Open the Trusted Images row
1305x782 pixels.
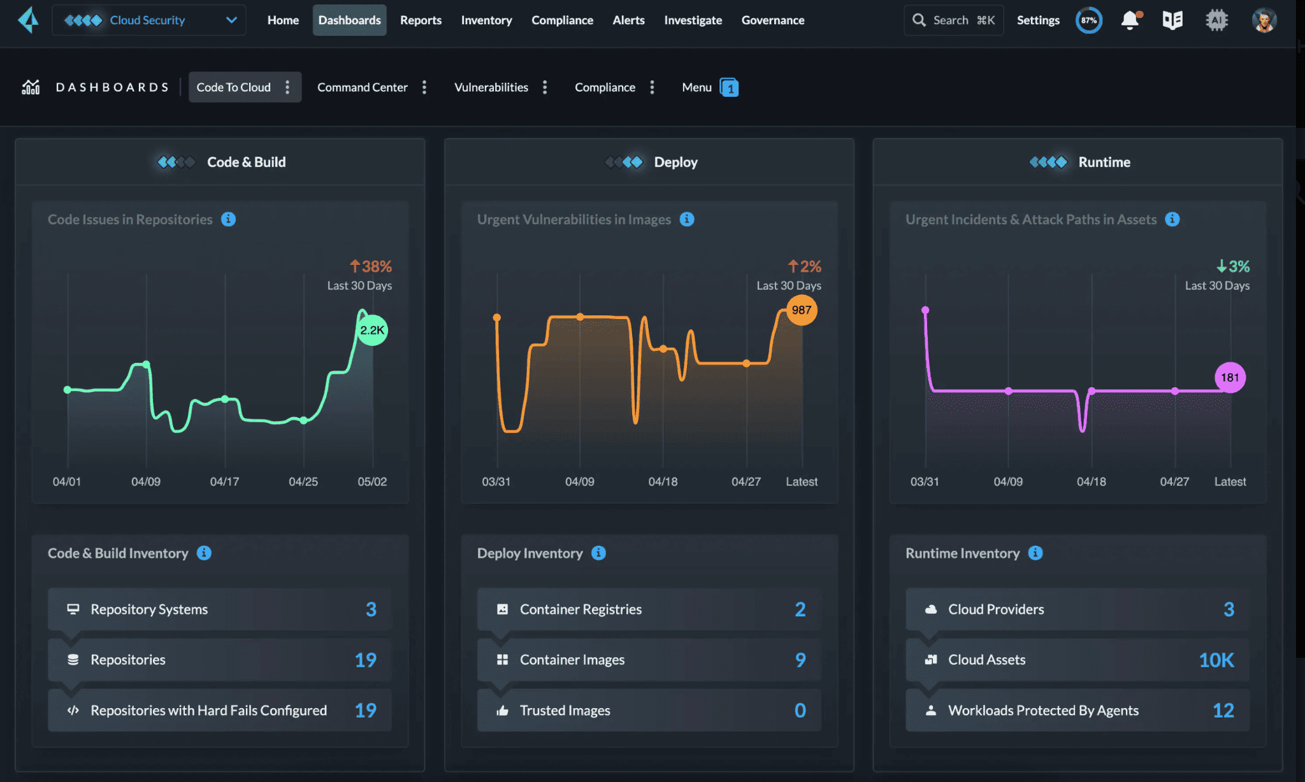tap(649, 710)
